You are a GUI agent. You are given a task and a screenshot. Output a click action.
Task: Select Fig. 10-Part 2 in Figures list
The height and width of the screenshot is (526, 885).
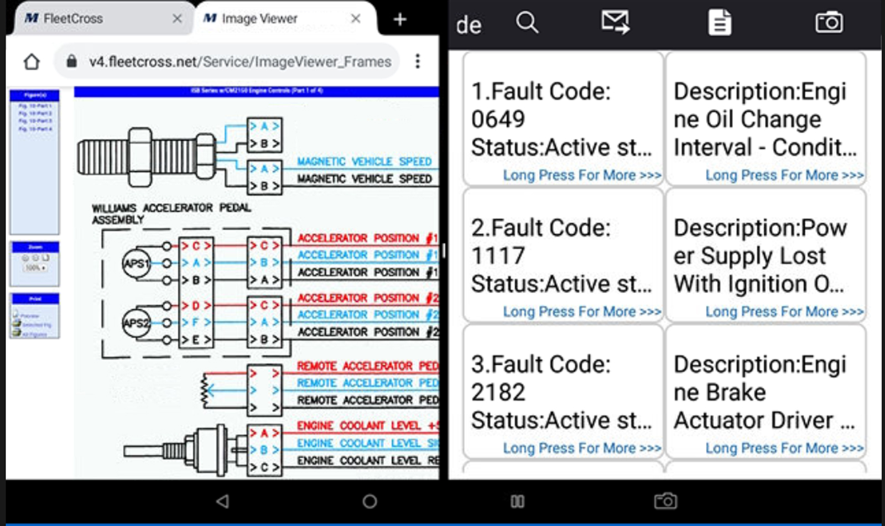35,113
